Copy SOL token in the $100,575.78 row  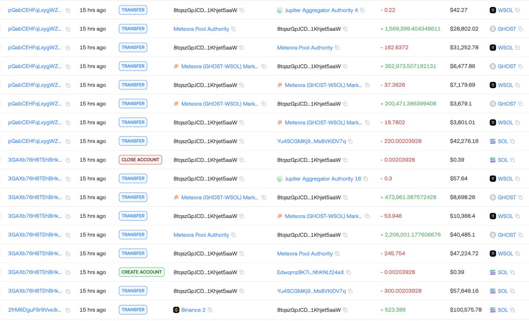click(x=513, y=310)
